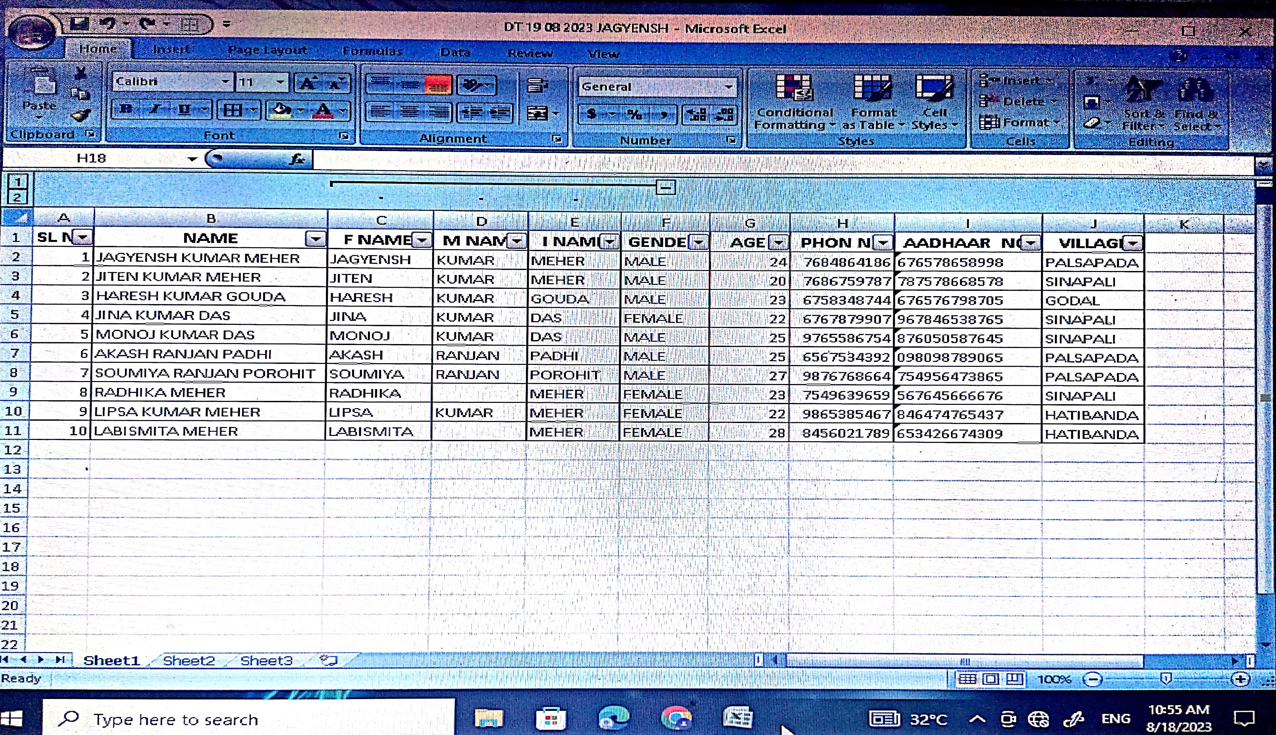Click the Merge and Center icon
The image size is (1276, 735).
click(537, 114)
